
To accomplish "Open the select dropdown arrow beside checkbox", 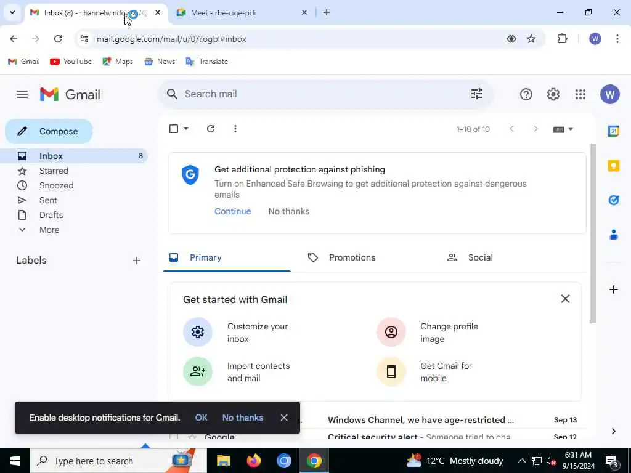I will 186,129.
